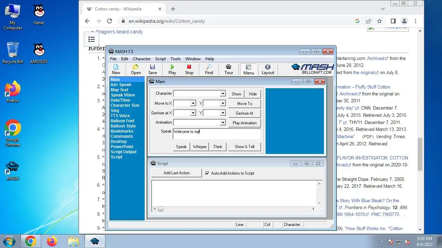442x248 pixels.
Task: Click the Show & Tell button
Action: (x=244, y=147)
